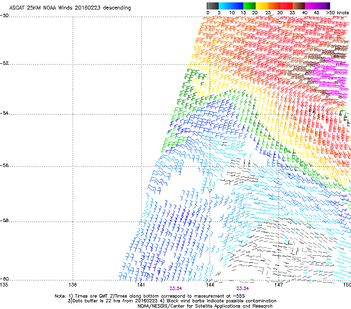The width and height of the screenshot is (351, 309).
Task: Click the longitude label '135'
Action: (x=4, y=285)
